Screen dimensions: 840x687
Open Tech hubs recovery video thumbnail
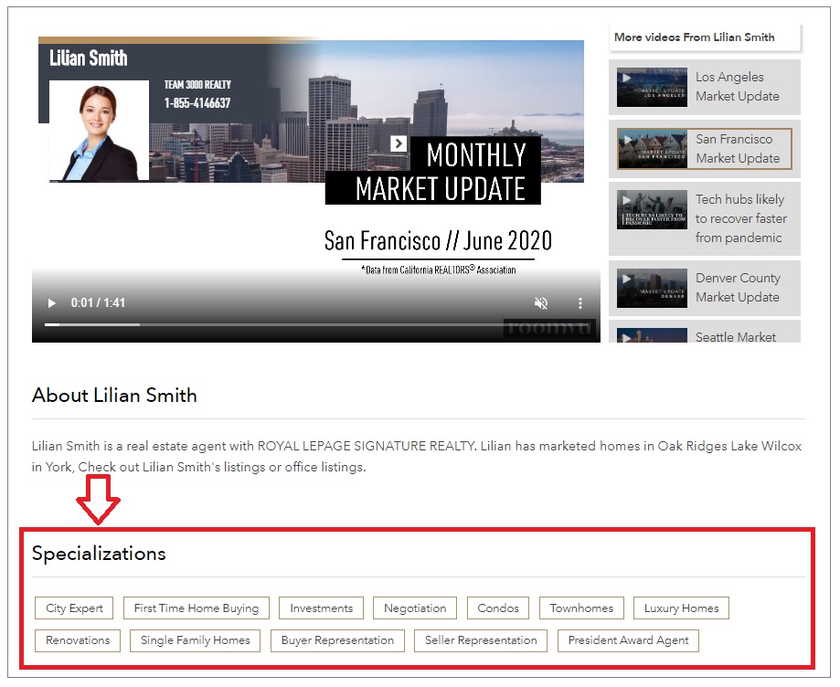652,209
